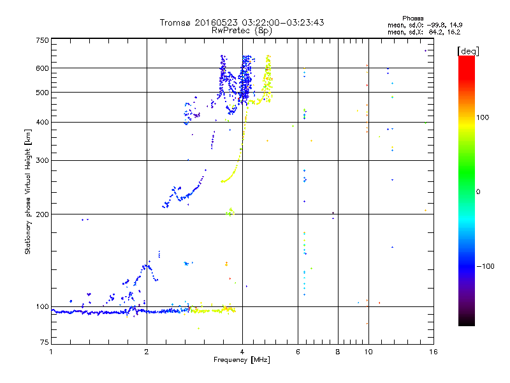
Task: Click the y-axis tick label '300'
Action: (x=42, y=160)
